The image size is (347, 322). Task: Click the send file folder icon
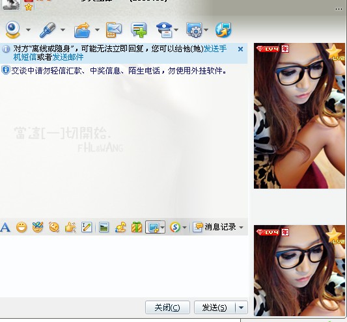(x=82, y=30)
